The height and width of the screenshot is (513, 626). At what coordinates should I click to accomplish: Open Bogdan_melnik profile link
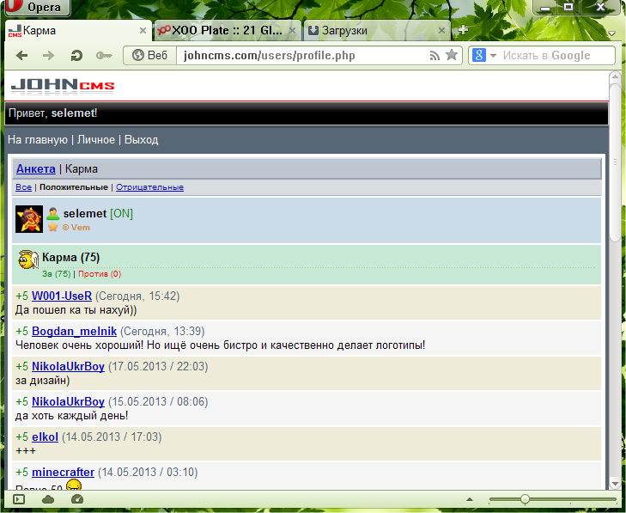[x=74, y=331]
